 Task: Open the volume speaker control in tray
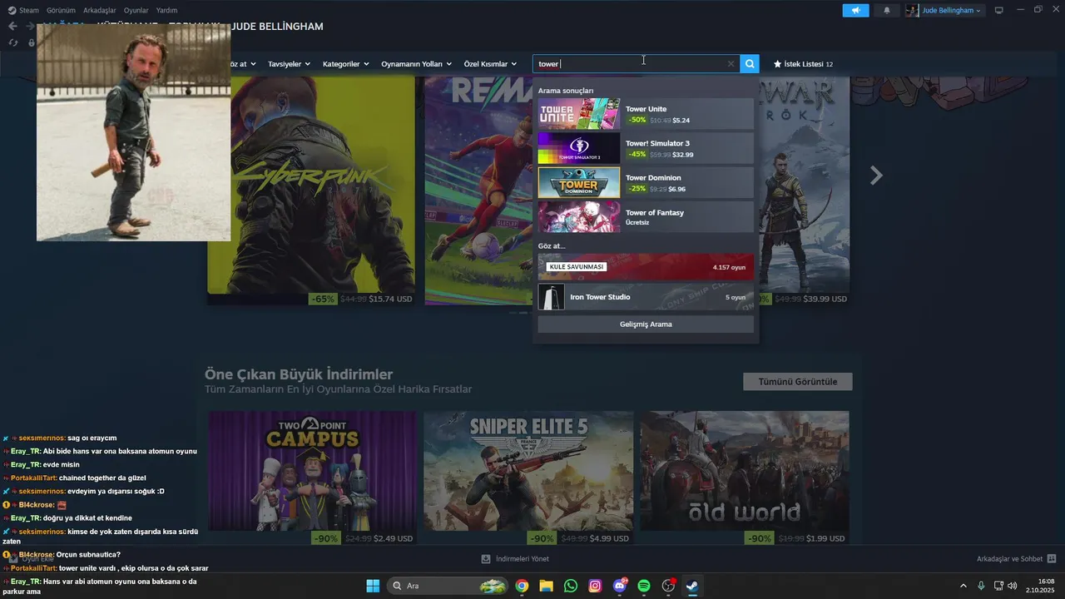click(x=1013, y=586)
